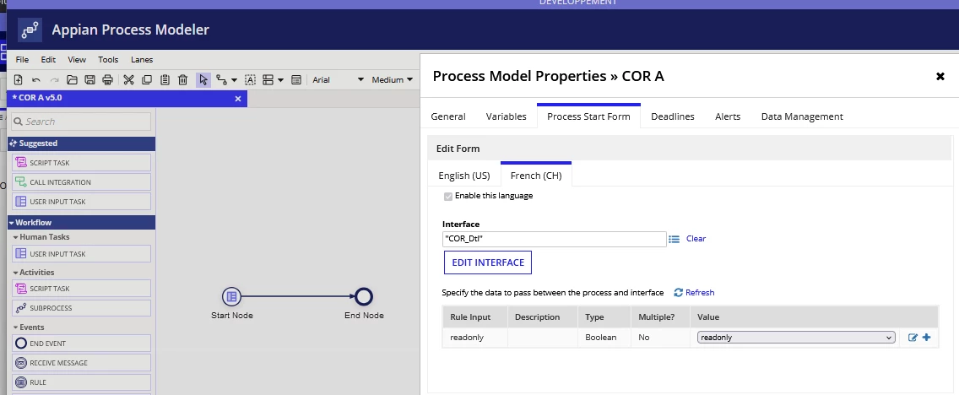
Task: Select Call Integration smart service
Action: (x=81, y=182)
